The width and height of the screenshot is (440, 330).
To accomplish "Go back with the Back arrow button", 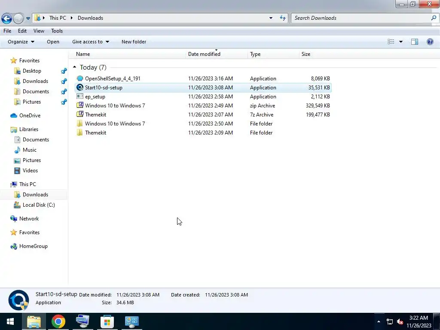I will coord(6,18).
